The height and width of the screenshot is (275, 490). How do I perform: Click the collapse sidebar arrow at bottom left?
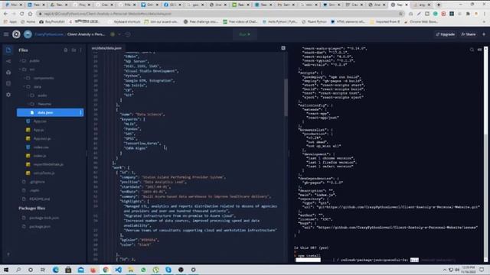tap(8, 254)
